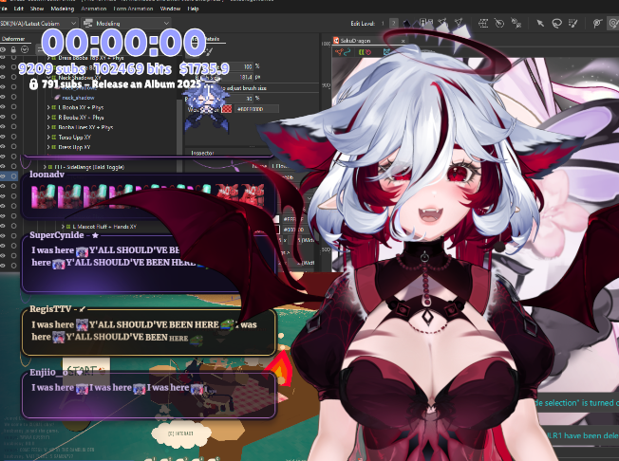Click the [E] INTERACT prompt in the game
The height and width of the screenshot is (461, 619).
click(180, 433)
